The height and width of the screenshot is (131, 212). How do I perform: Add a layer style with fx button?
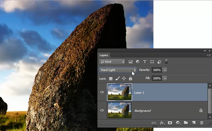162,123
